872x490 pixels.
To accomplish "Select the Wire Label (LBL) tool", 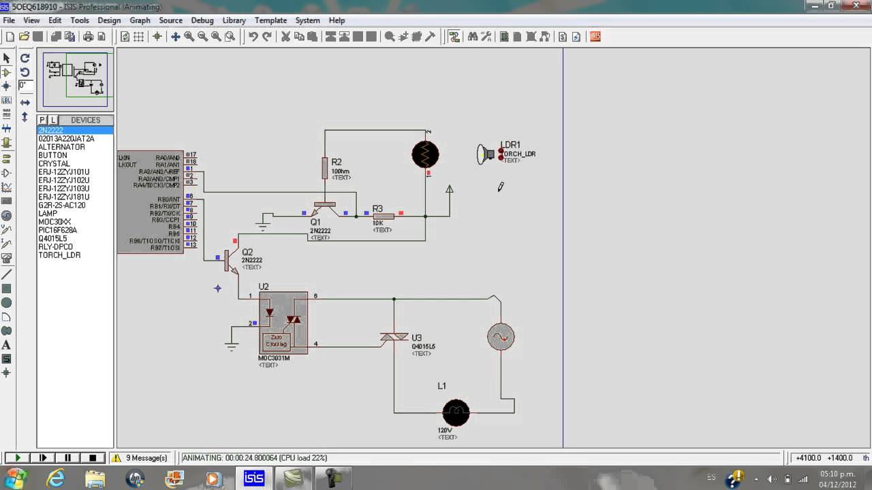I will 7,100.
